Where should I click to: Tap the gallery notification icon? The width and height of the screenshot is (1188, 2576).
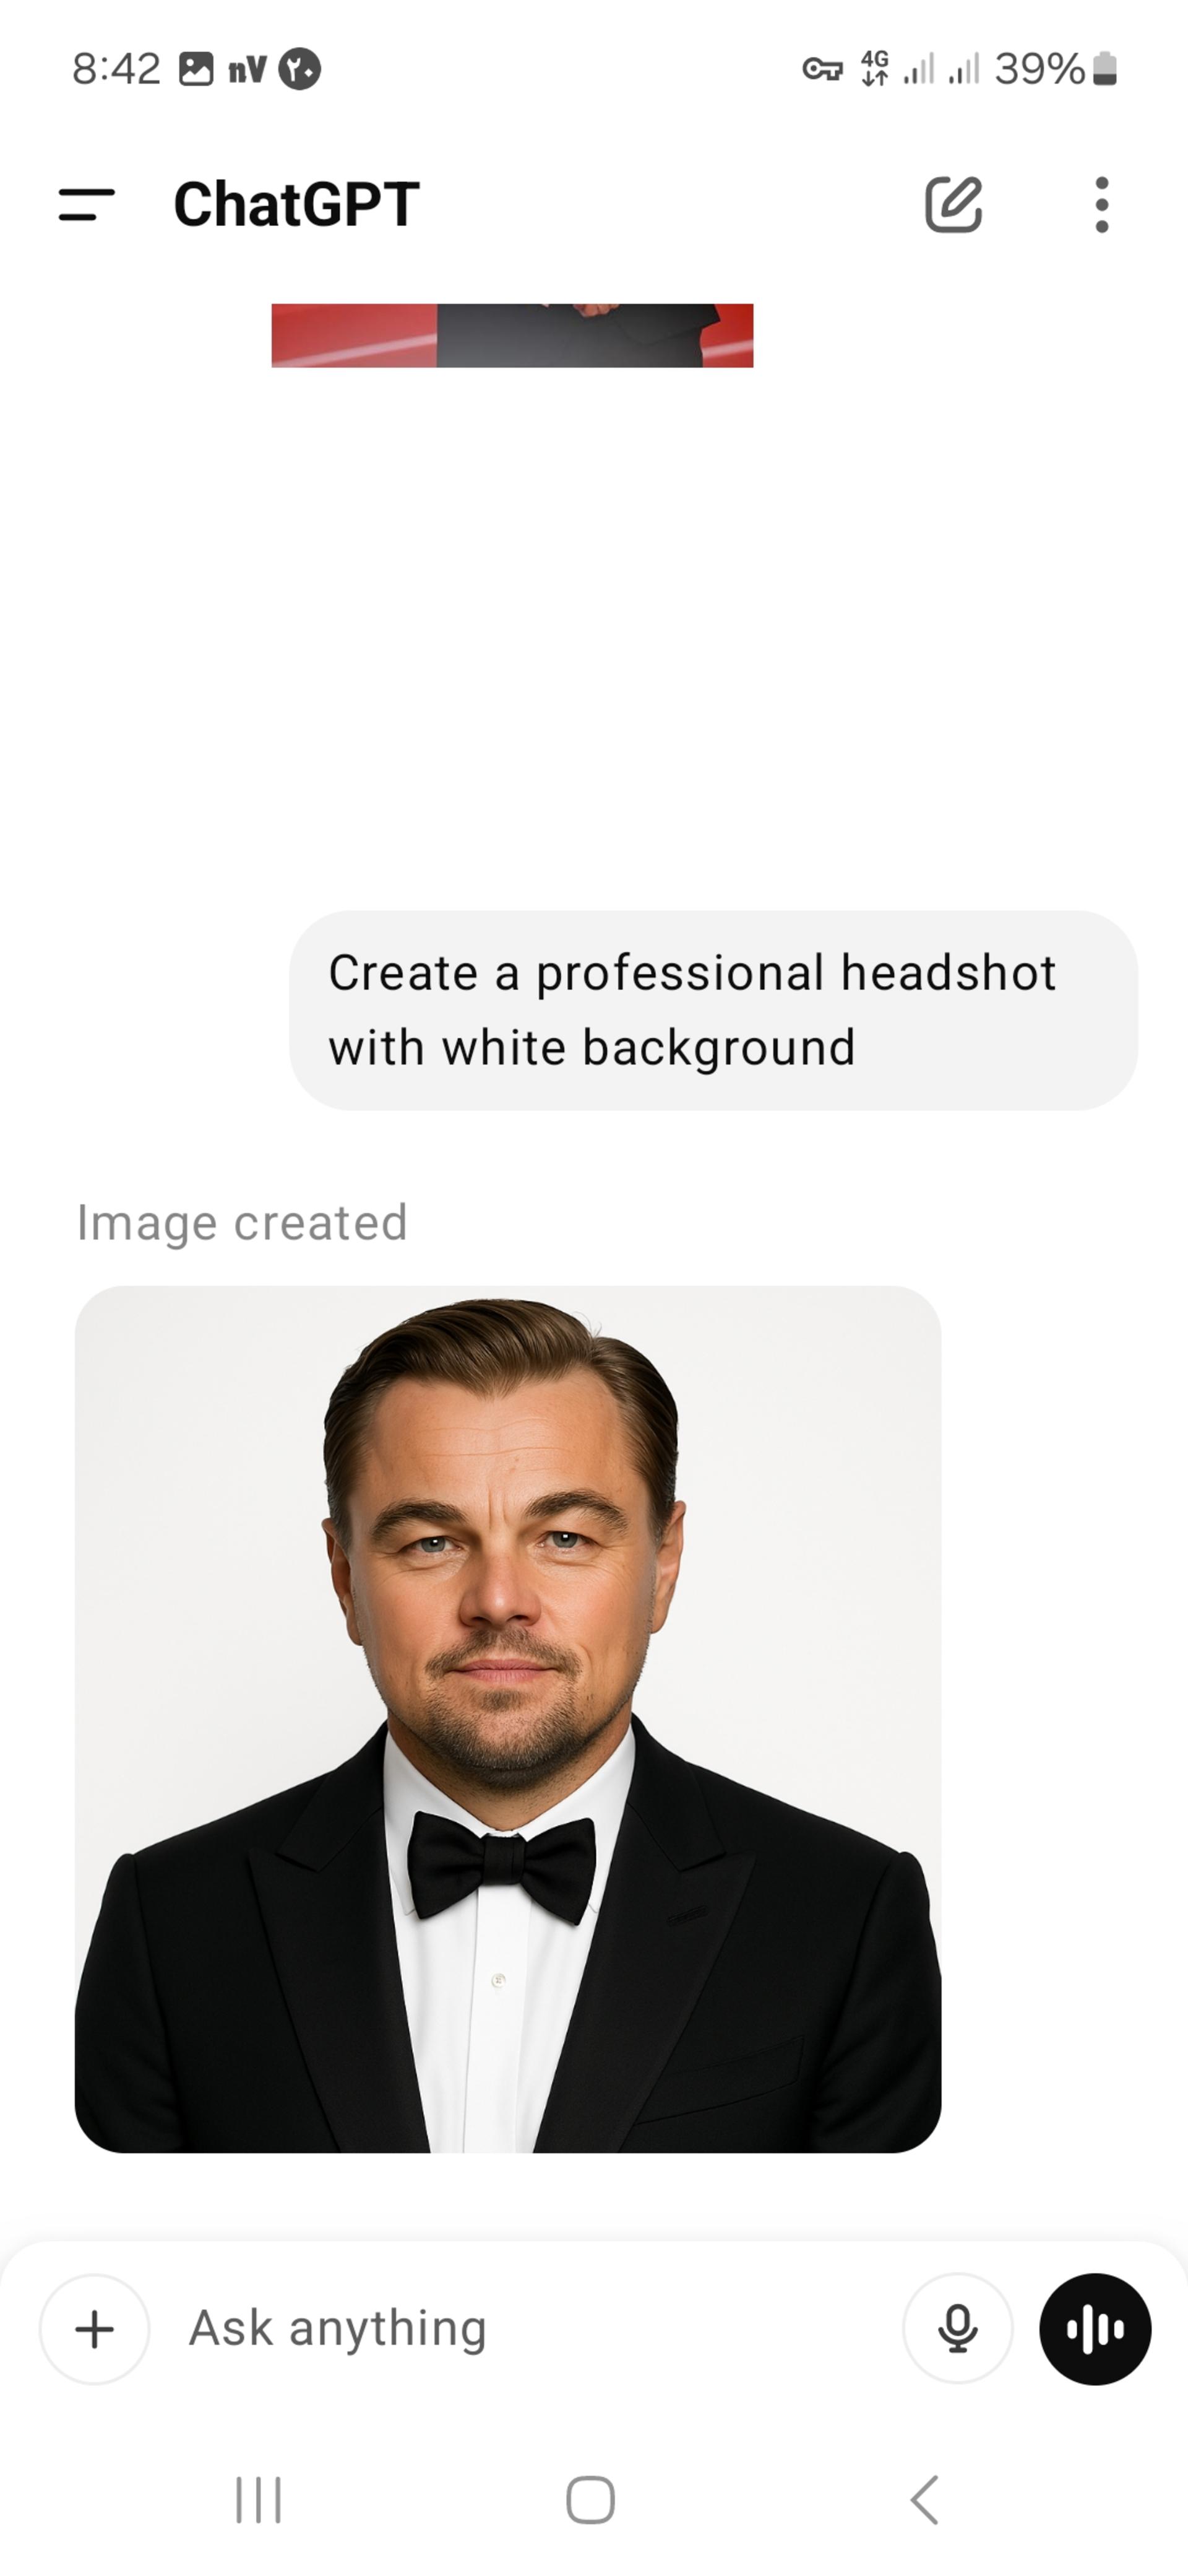(x=196, y=69)
